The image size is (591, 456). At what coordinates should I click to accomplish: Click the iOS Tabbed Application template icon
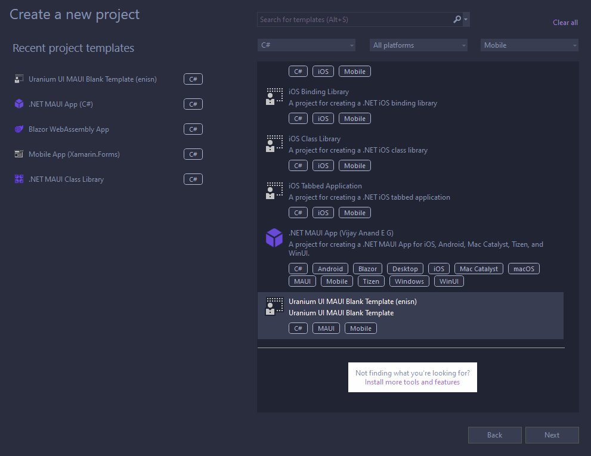(274, 190)
